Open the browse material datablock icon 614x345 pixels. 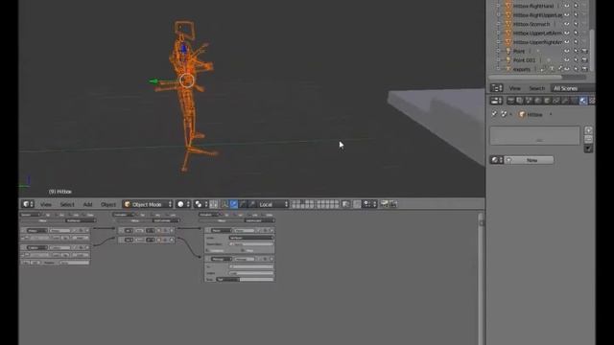click(x=497, y=160)
